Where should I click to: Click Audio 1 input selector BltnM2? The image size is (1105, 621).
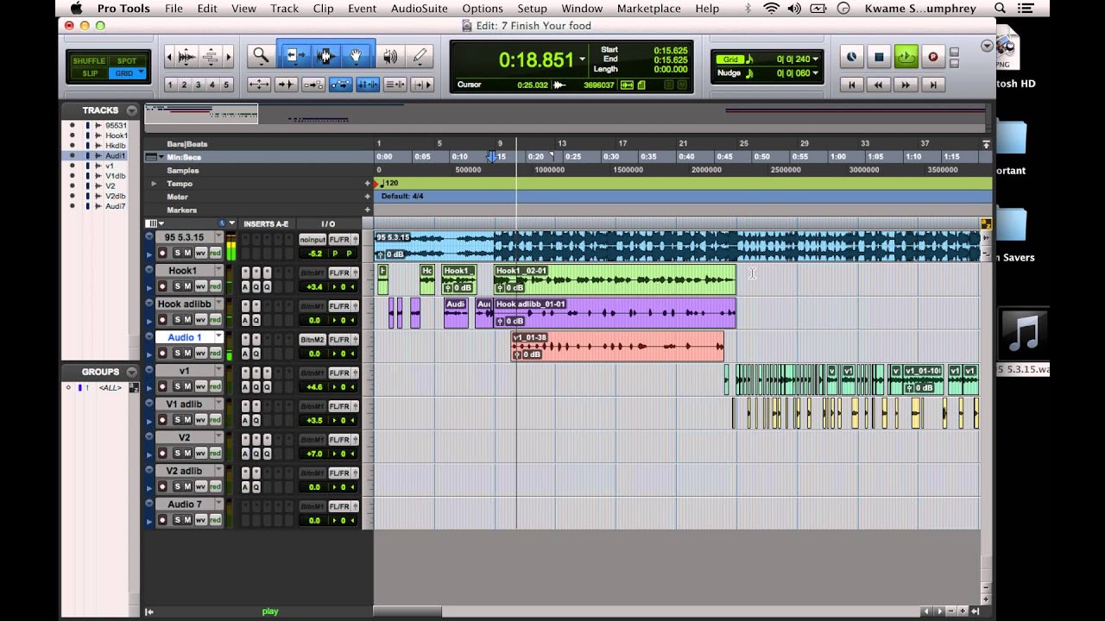(x=313, y=340)
